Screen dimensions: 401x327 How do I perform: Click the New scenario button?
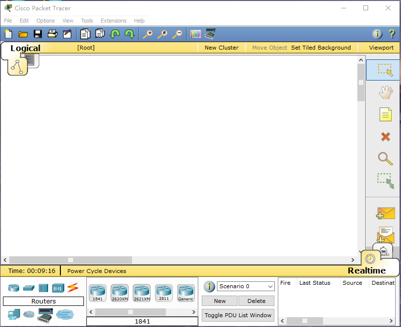[220, 301]
